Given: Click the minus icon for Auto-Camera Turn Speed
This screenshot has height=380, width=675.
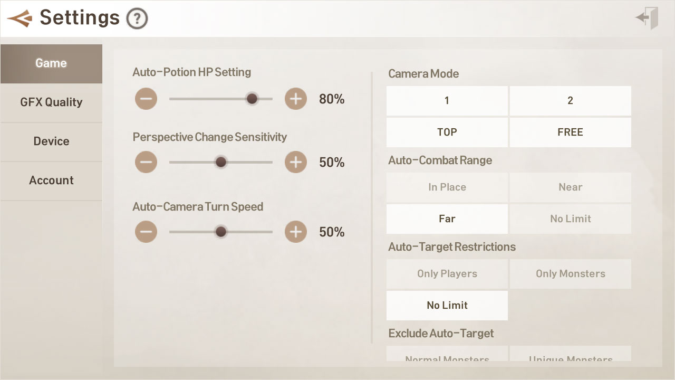Looking at the screenshot, I should pos(146,231).
